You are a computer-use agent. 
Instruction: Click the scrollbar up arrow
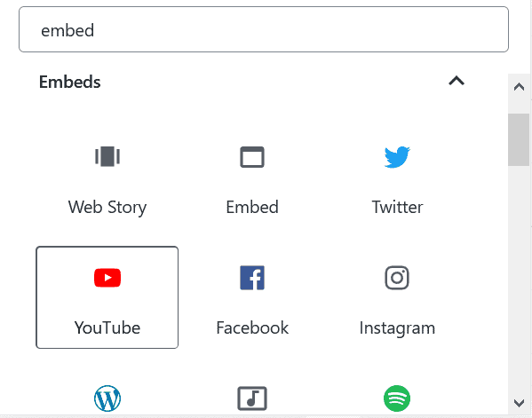click(519, 87)
